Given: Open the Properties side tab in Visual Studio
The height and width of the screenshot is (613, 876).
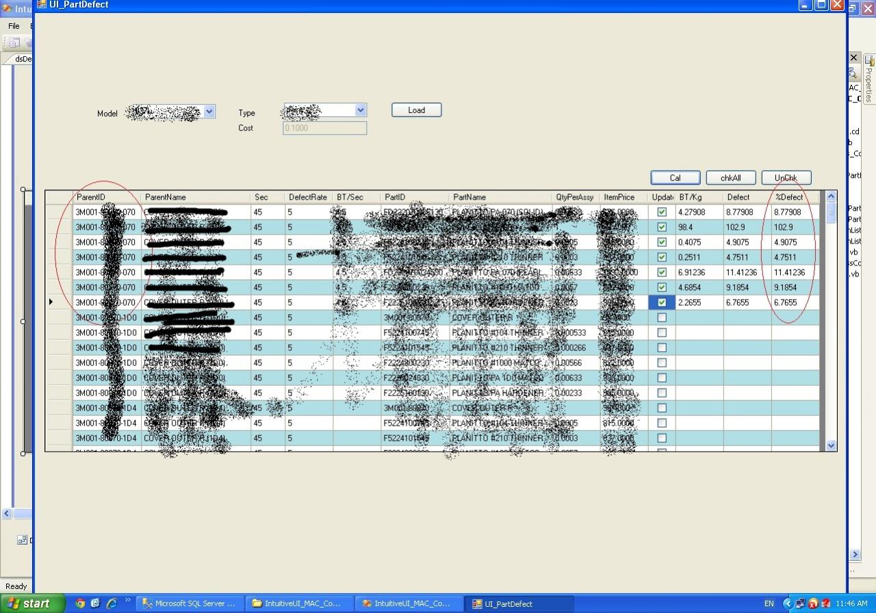Looking at the screenshot, I should coord(868,79).
